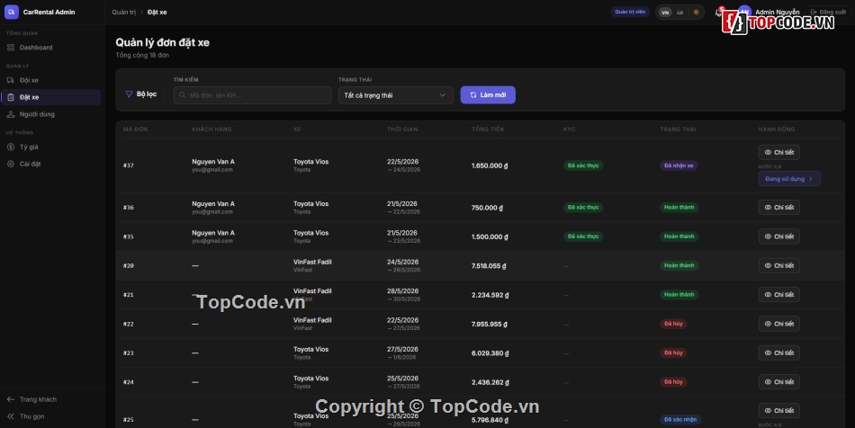The width and height of the screenshot is (855, 428).
Task: Click the Trang khách back arrow
Action: (x=11, y=399)
